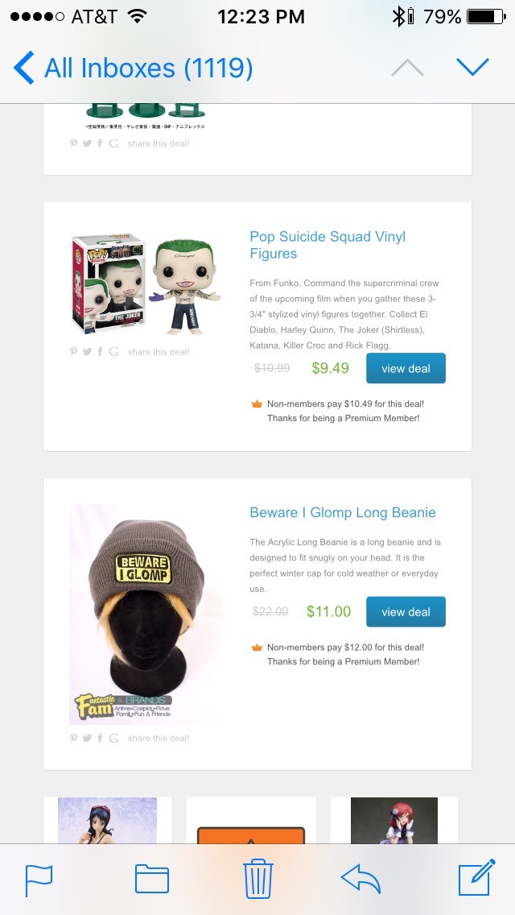View deal for Pop Suicide Squad figures
The height and width of the screenshot is (915, 515).
click(406, 368)
